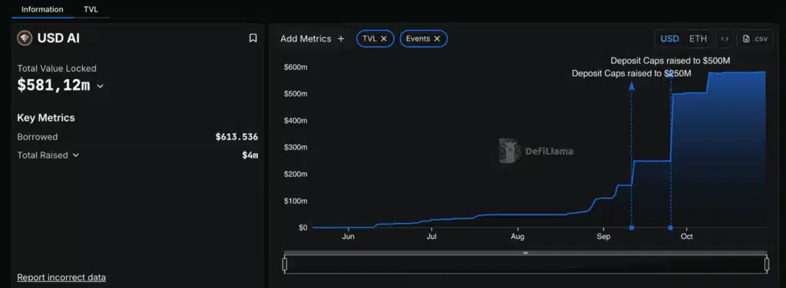
Task: Click the plus icon beside Add Metrics
Action: pyautogui.click(x=341, y=38)
